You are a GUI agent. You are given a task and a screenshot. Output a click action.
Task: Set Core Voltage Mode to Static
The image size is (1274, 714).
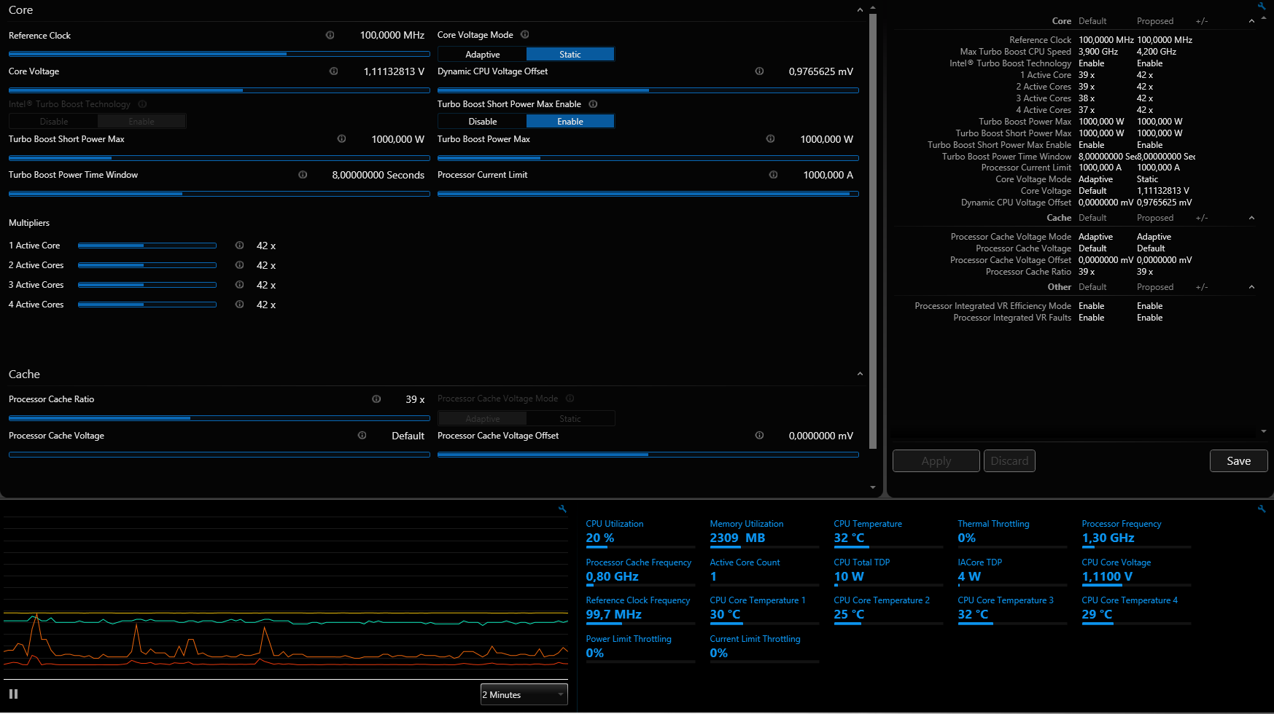pyautogui.click(x=570, y=55)
